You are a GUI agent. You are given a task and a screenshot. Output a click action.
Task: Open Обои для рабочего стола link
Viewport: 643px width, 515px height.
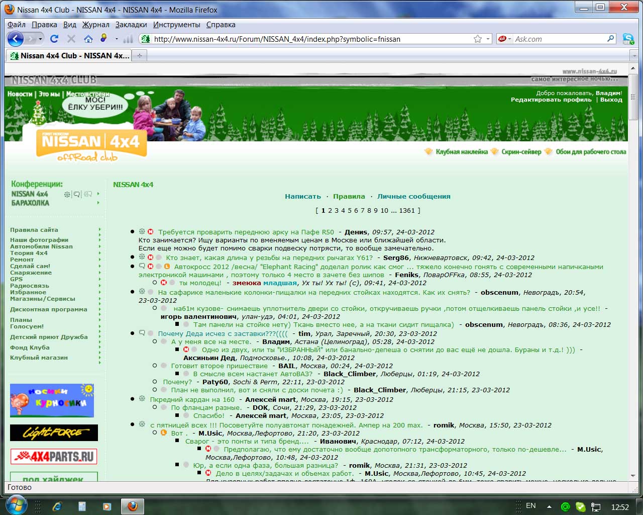tap(591, 151)
